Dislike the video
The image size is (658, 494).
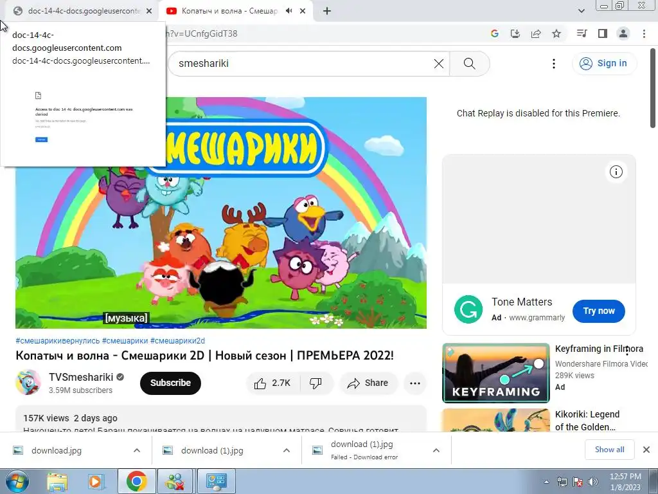316,383
